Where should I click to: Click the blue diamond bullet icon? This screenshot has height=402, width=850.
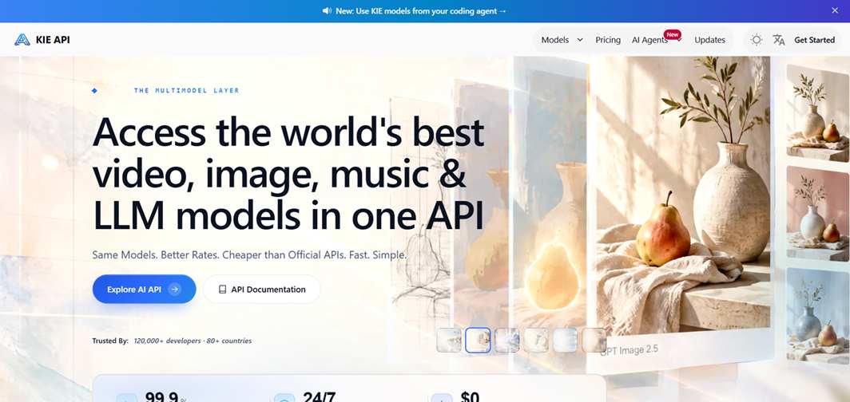coord(94,90)
